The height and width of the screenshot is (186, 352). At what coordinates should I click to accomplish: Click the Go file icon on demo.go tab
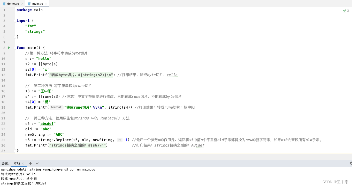[4, 4]
